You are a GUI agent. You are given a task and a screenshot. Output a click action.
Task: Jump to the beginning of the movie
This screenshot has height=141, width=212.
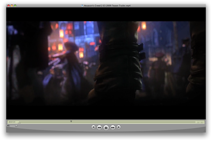pyautogui.click(x=93, y=127)
